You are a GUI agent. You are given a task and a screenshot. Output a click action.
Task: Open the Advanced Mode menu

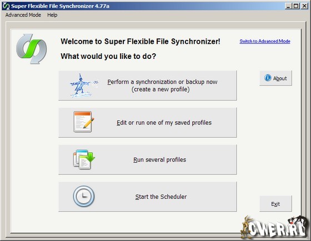tap(23, 15)
